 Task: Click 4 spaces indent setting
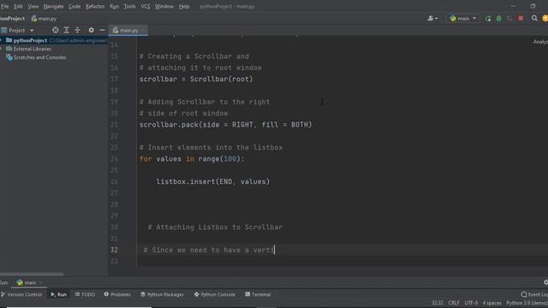tap(491, 303)
